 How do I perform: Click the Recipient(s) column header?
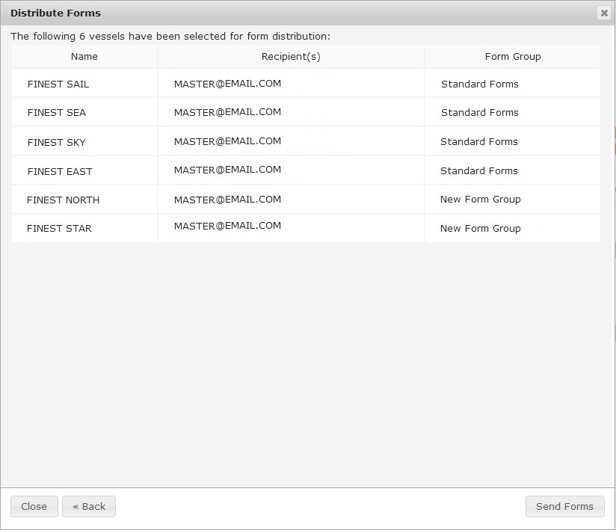pyautogui.click(x=291, y=56)
